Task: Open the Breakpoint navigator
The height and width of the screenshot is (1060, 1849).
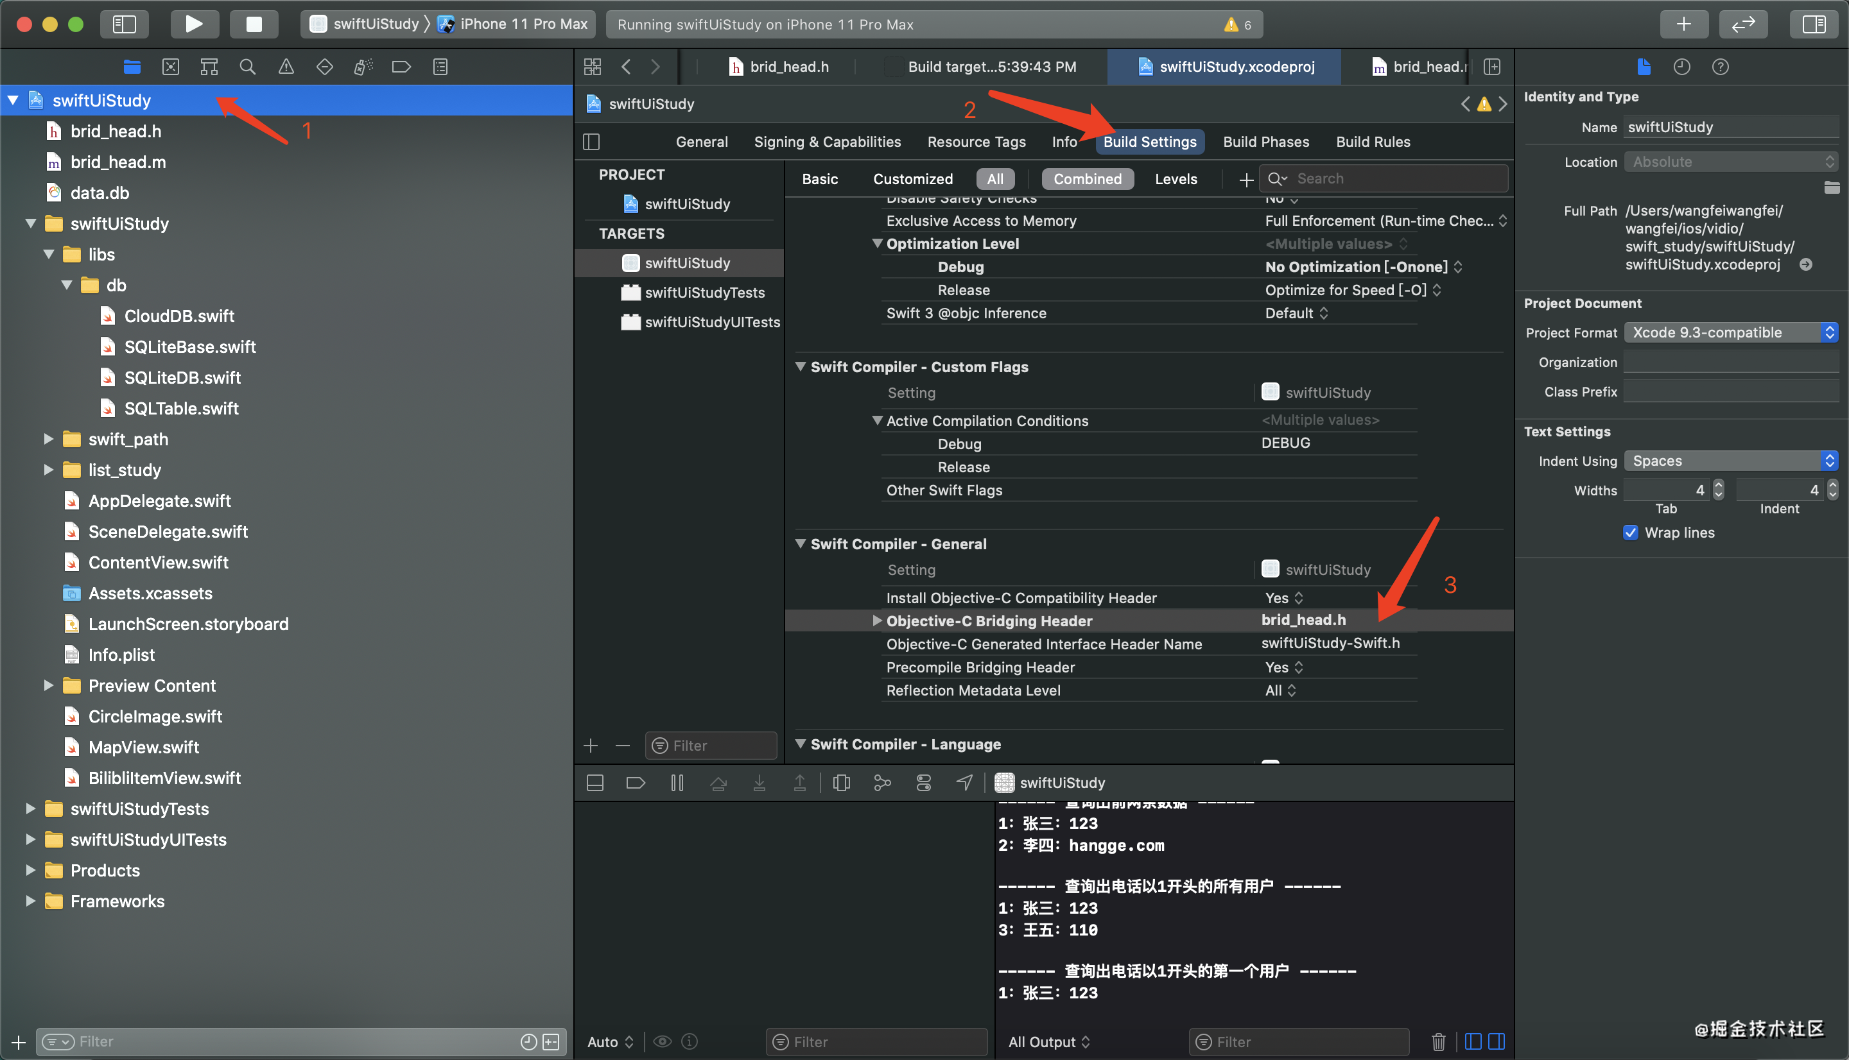Action: pyautogui.click(x=401, y=67)
